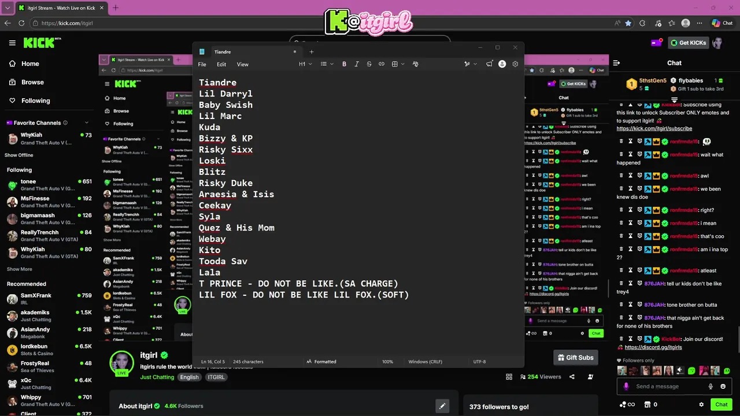
Task: Open Notepad account profile icon
Action: 502,64
